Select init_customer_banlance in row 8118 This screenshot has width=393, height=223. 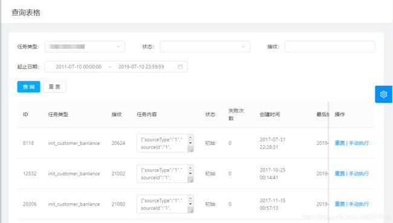[x=74, y=143]
